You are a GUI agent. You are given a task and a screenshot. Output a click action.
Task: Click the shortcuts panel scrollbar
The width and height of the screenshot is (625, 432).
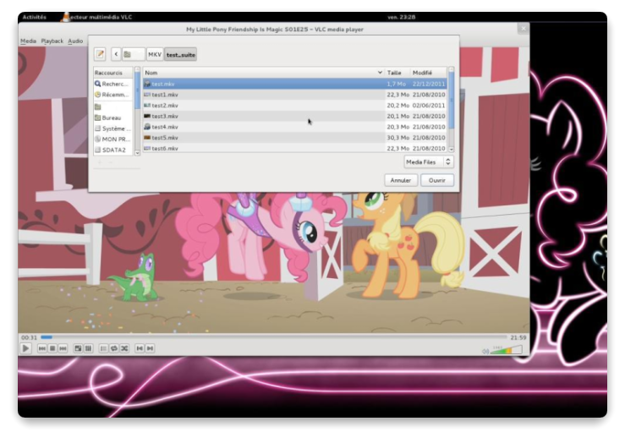coord(138,90)
